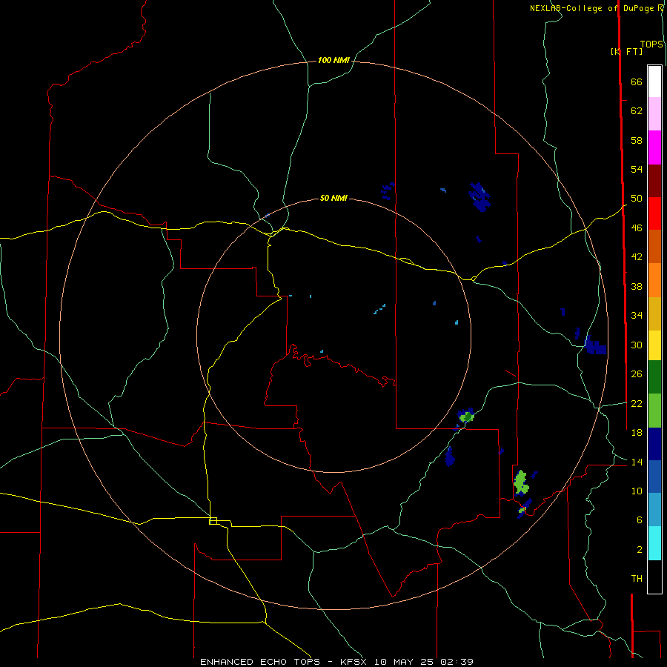This screenshot has height=667, width=667.
Task: Click the white swatch in the tops legend
Action: [x=654, y=82]
